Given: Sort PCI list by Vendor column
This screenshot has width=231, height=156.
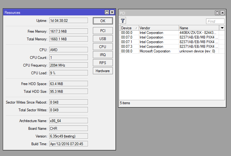Looking at the screenshot, I should tap(159, 28).
